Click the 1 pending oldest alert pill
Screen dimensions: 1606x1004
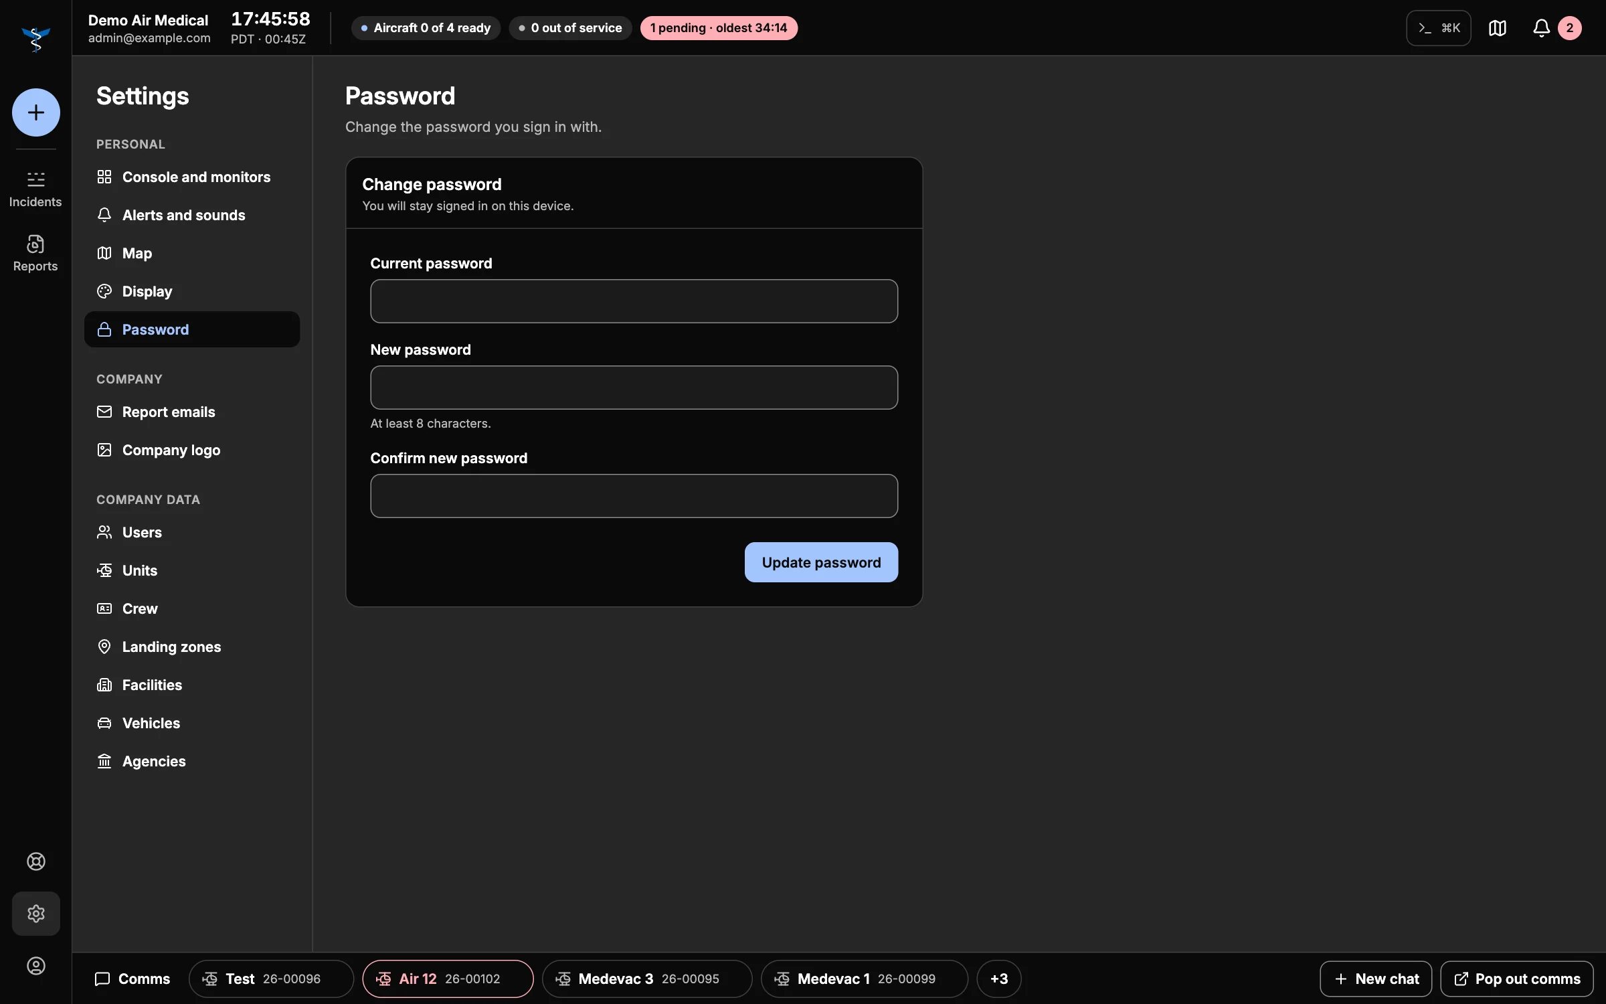point(719,28)
